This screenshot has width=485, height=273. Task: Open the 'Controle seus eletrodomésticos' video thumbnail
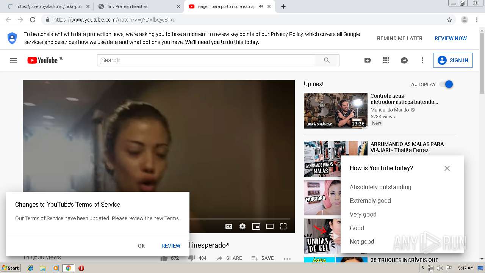(x=336, y=111)
